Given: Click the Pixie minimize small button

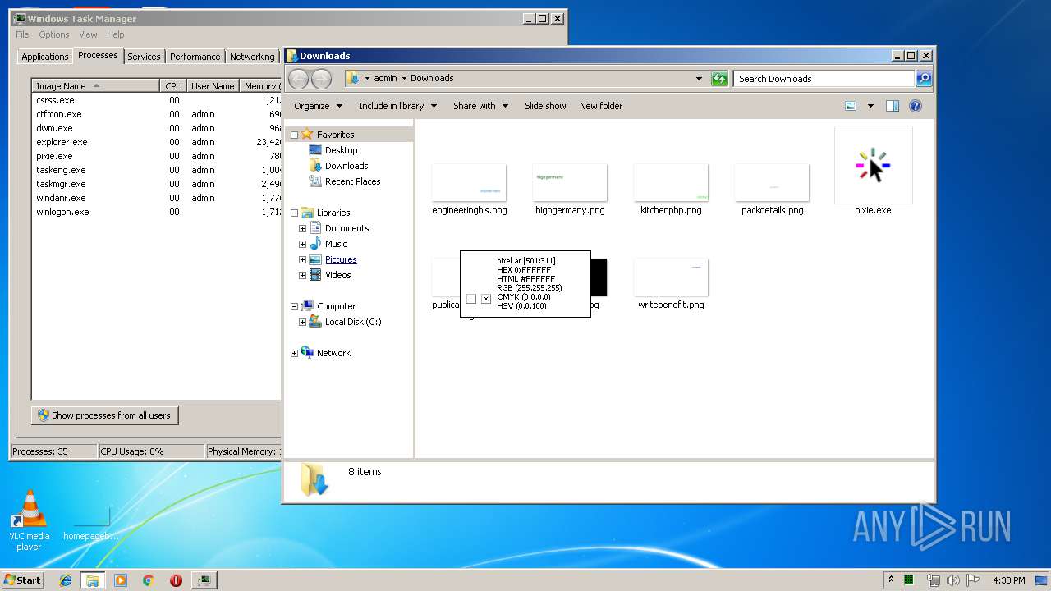Looking at the screenshot, I should click(x=471, y=299).
